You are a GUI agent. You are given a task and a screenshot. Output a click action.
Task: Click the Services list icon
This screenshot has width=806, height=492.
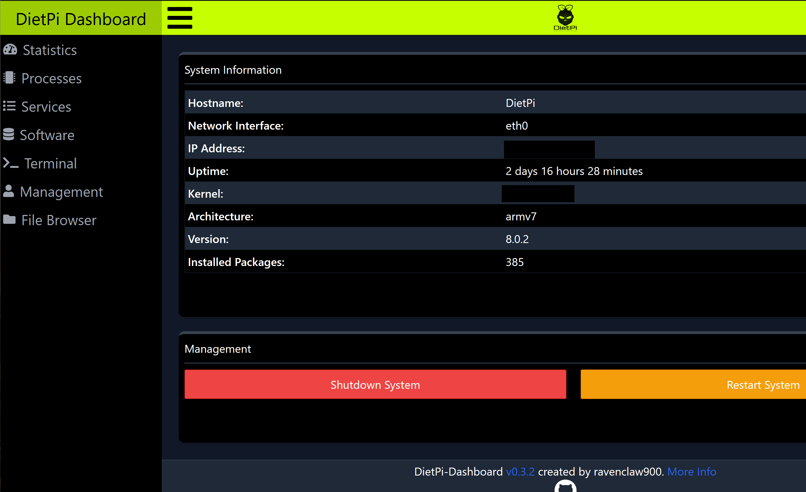point(9,106)
